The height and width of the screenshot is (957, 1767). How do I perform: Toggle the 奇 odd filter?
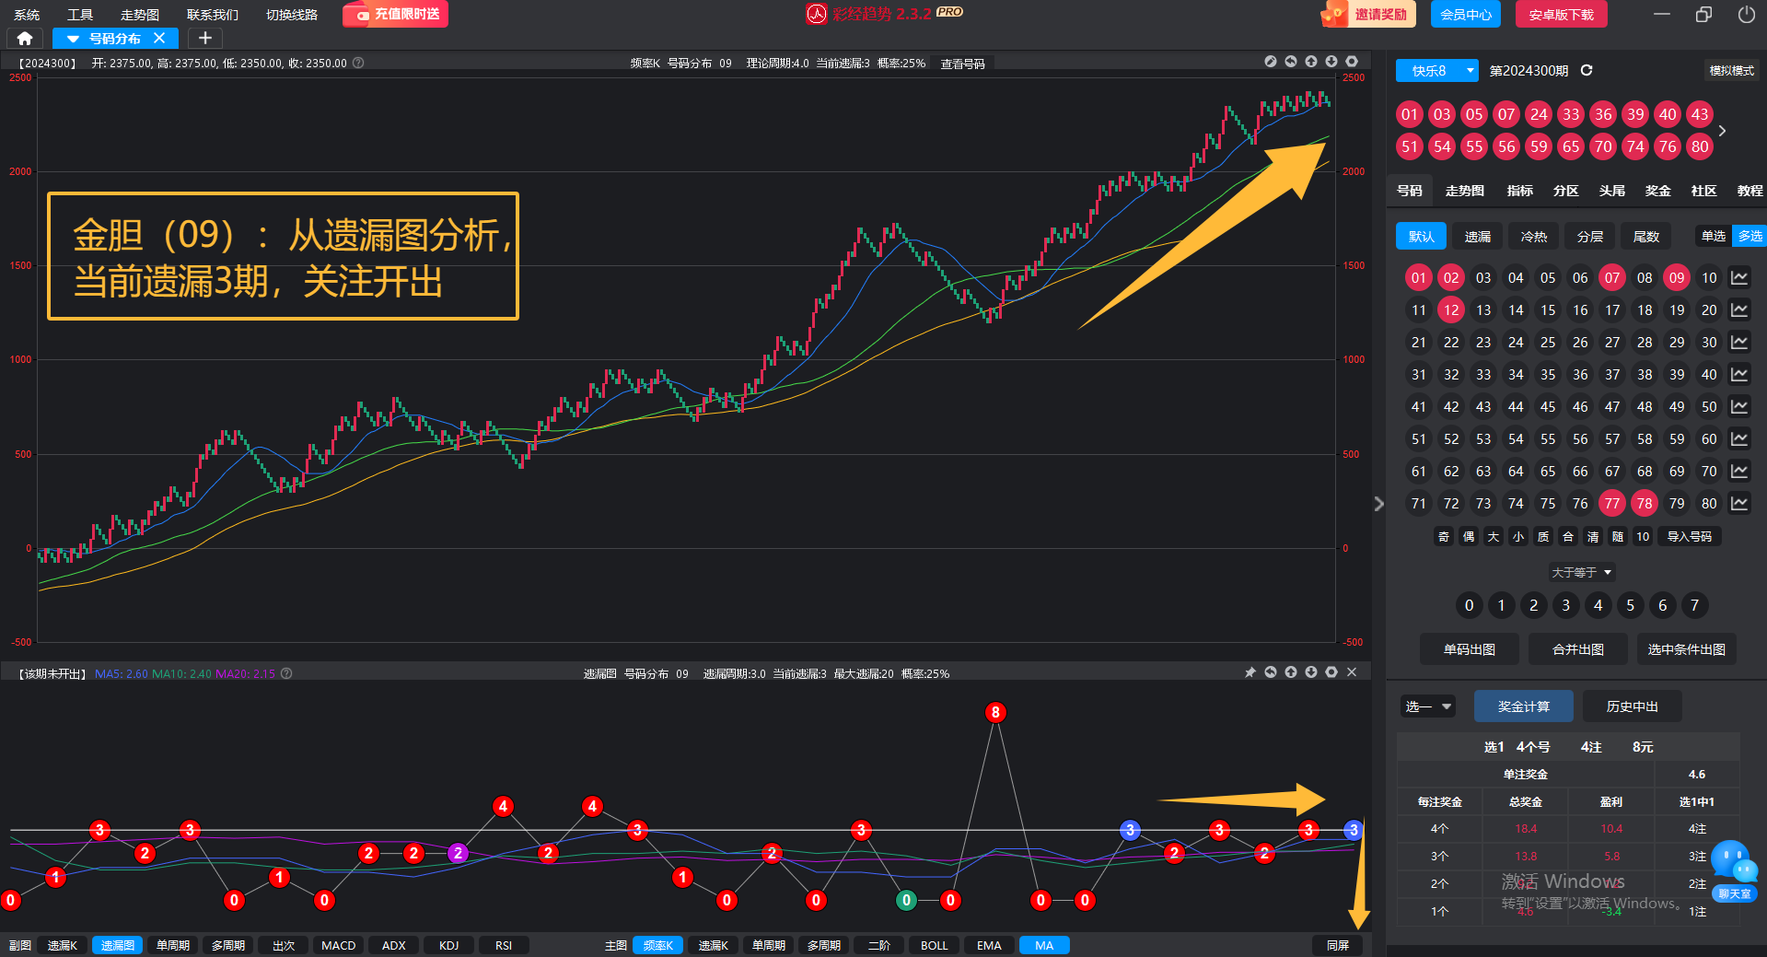click(1444, 536)
